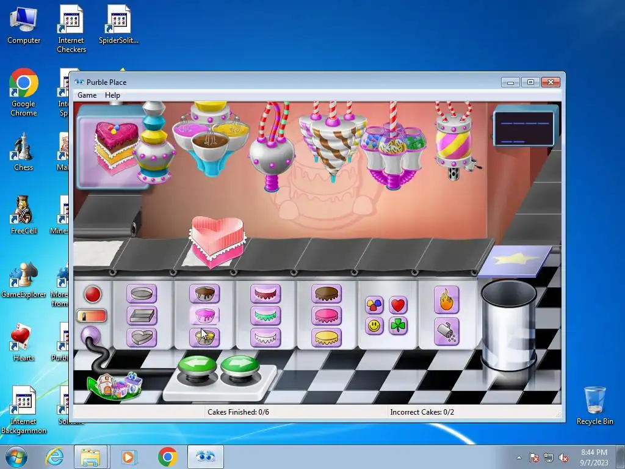Image resolution: width=625 pixels, height=469 pixels.
Task: Click the flame torch button
Action: pyautogui.click(x=446, y=300)
